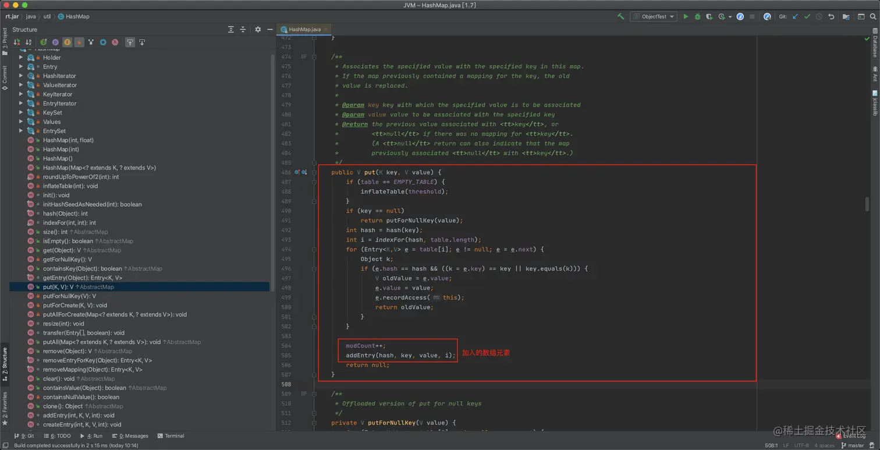This screenshot has width=880, height=450.
Task: Sort structure by visibility
Action: click(x=17, y=42)
